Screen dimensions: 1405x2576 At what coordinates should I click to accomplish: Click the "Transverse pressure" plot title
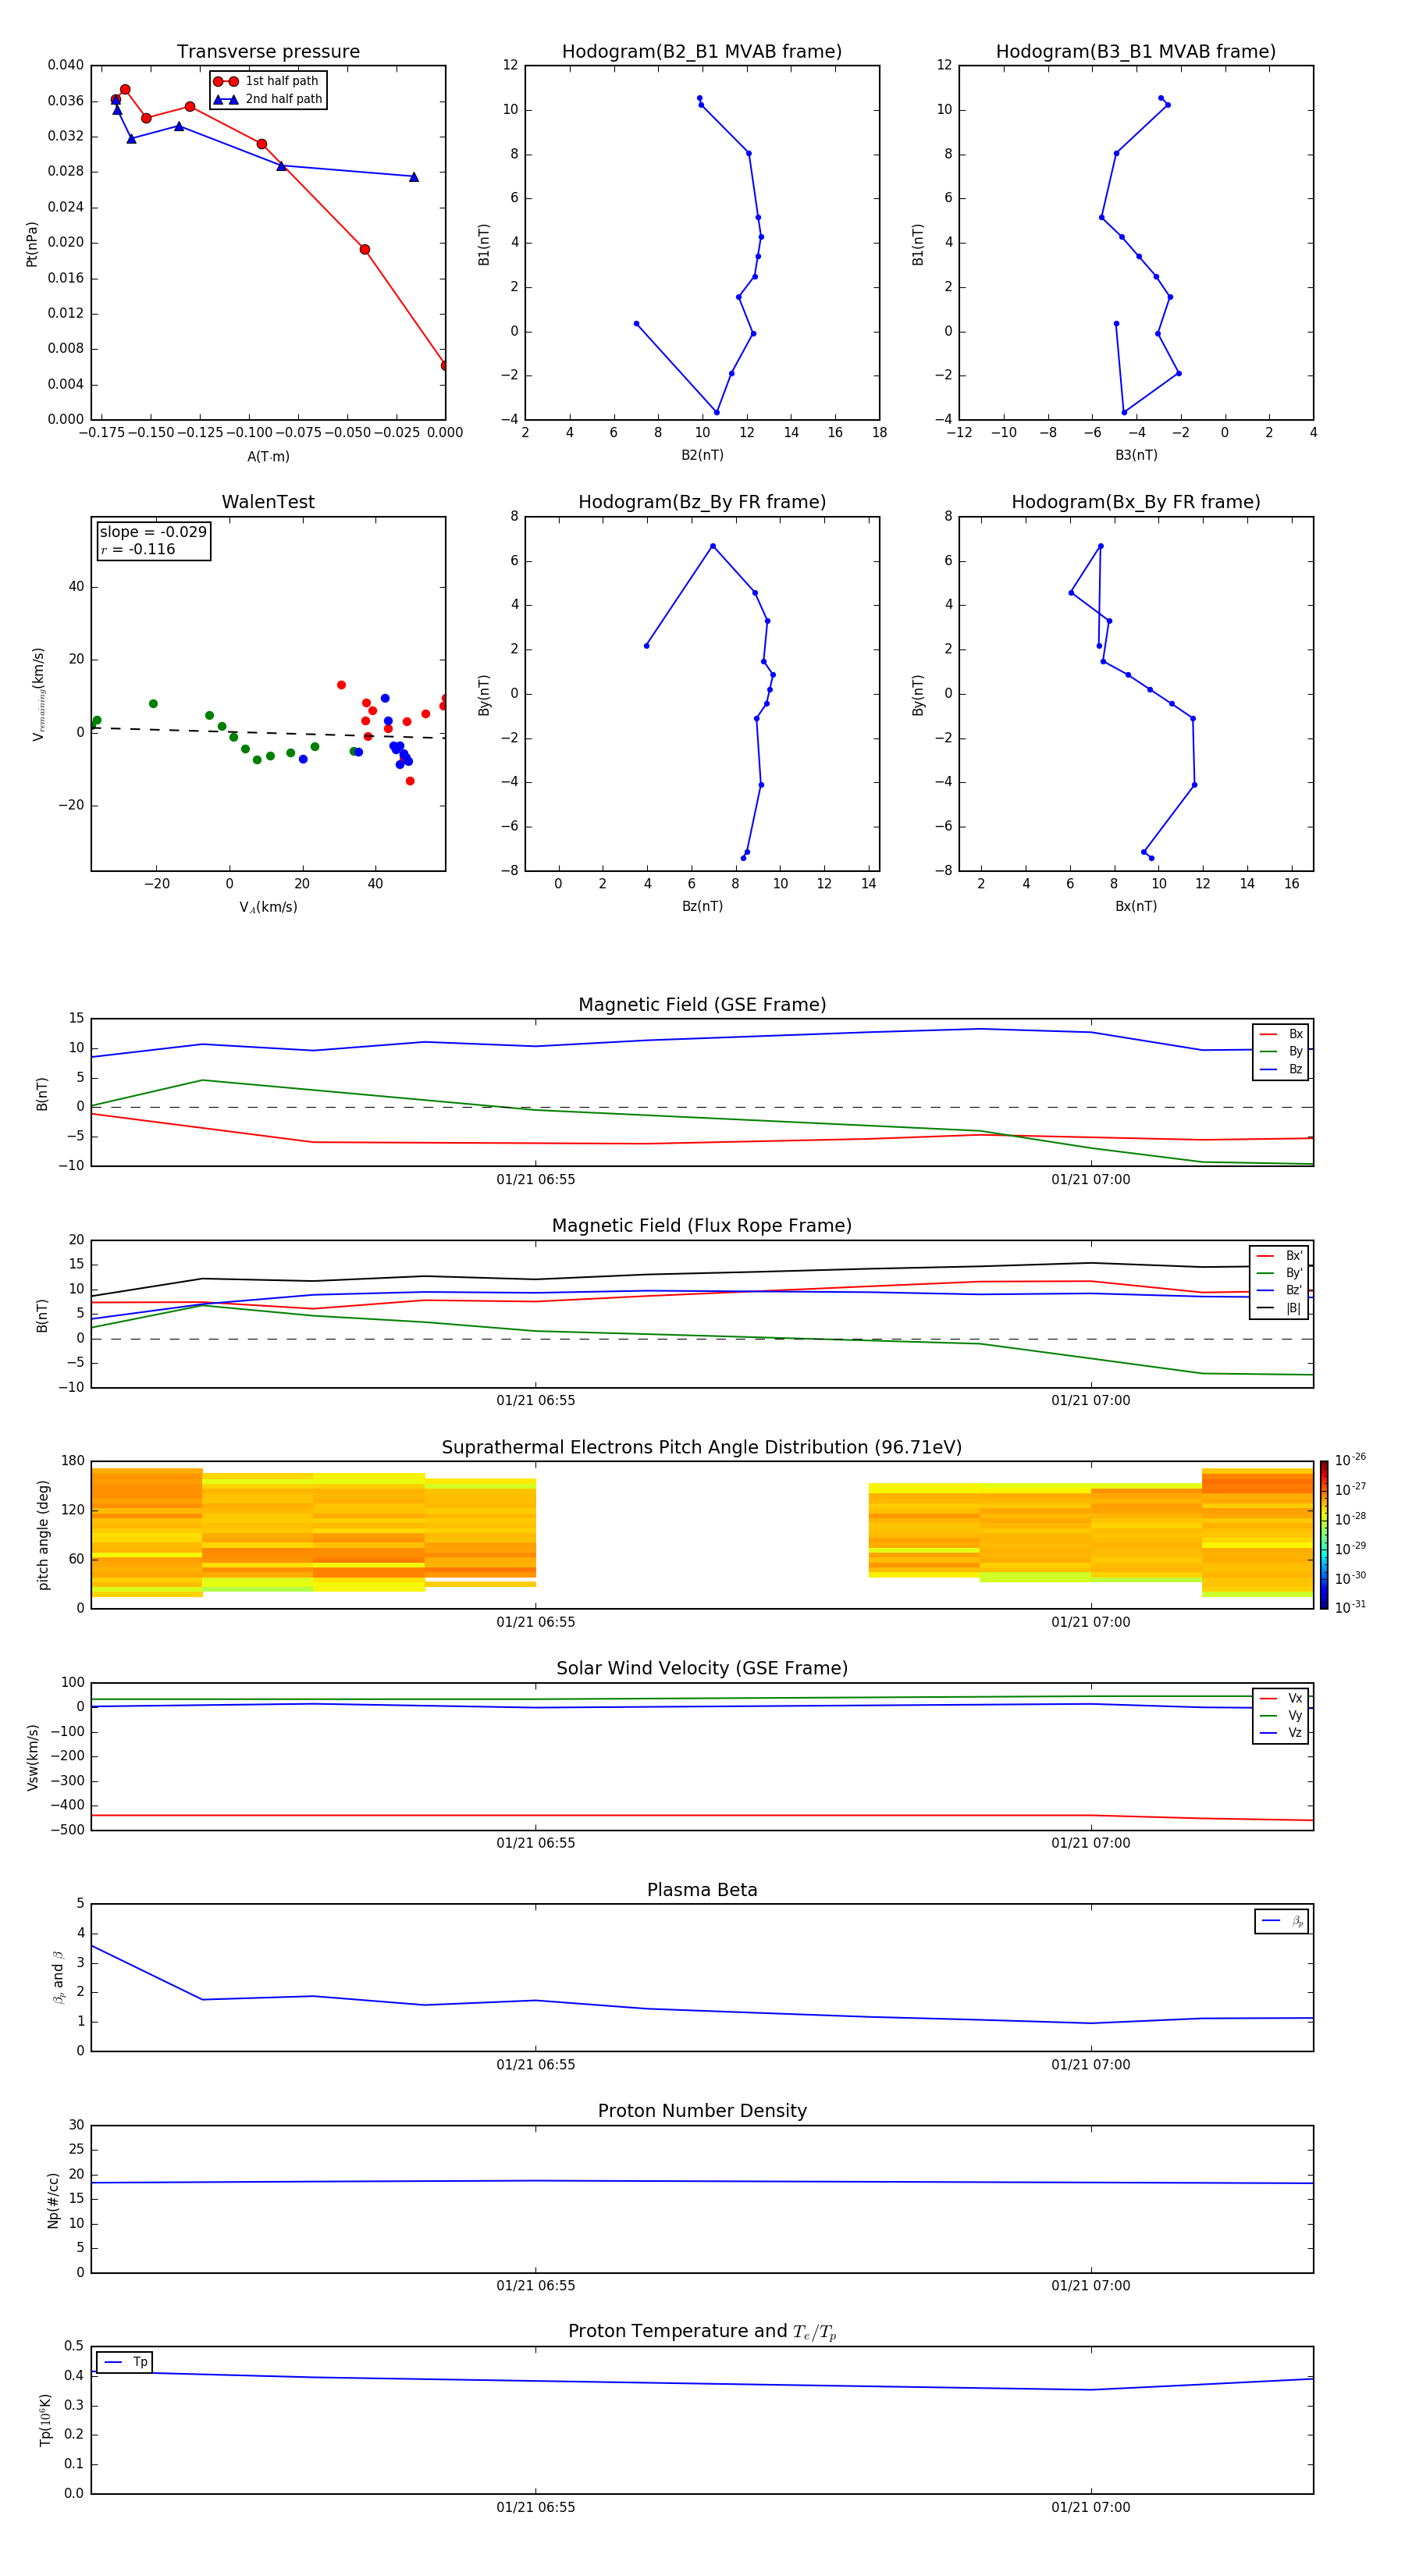(x=268, y=52)
